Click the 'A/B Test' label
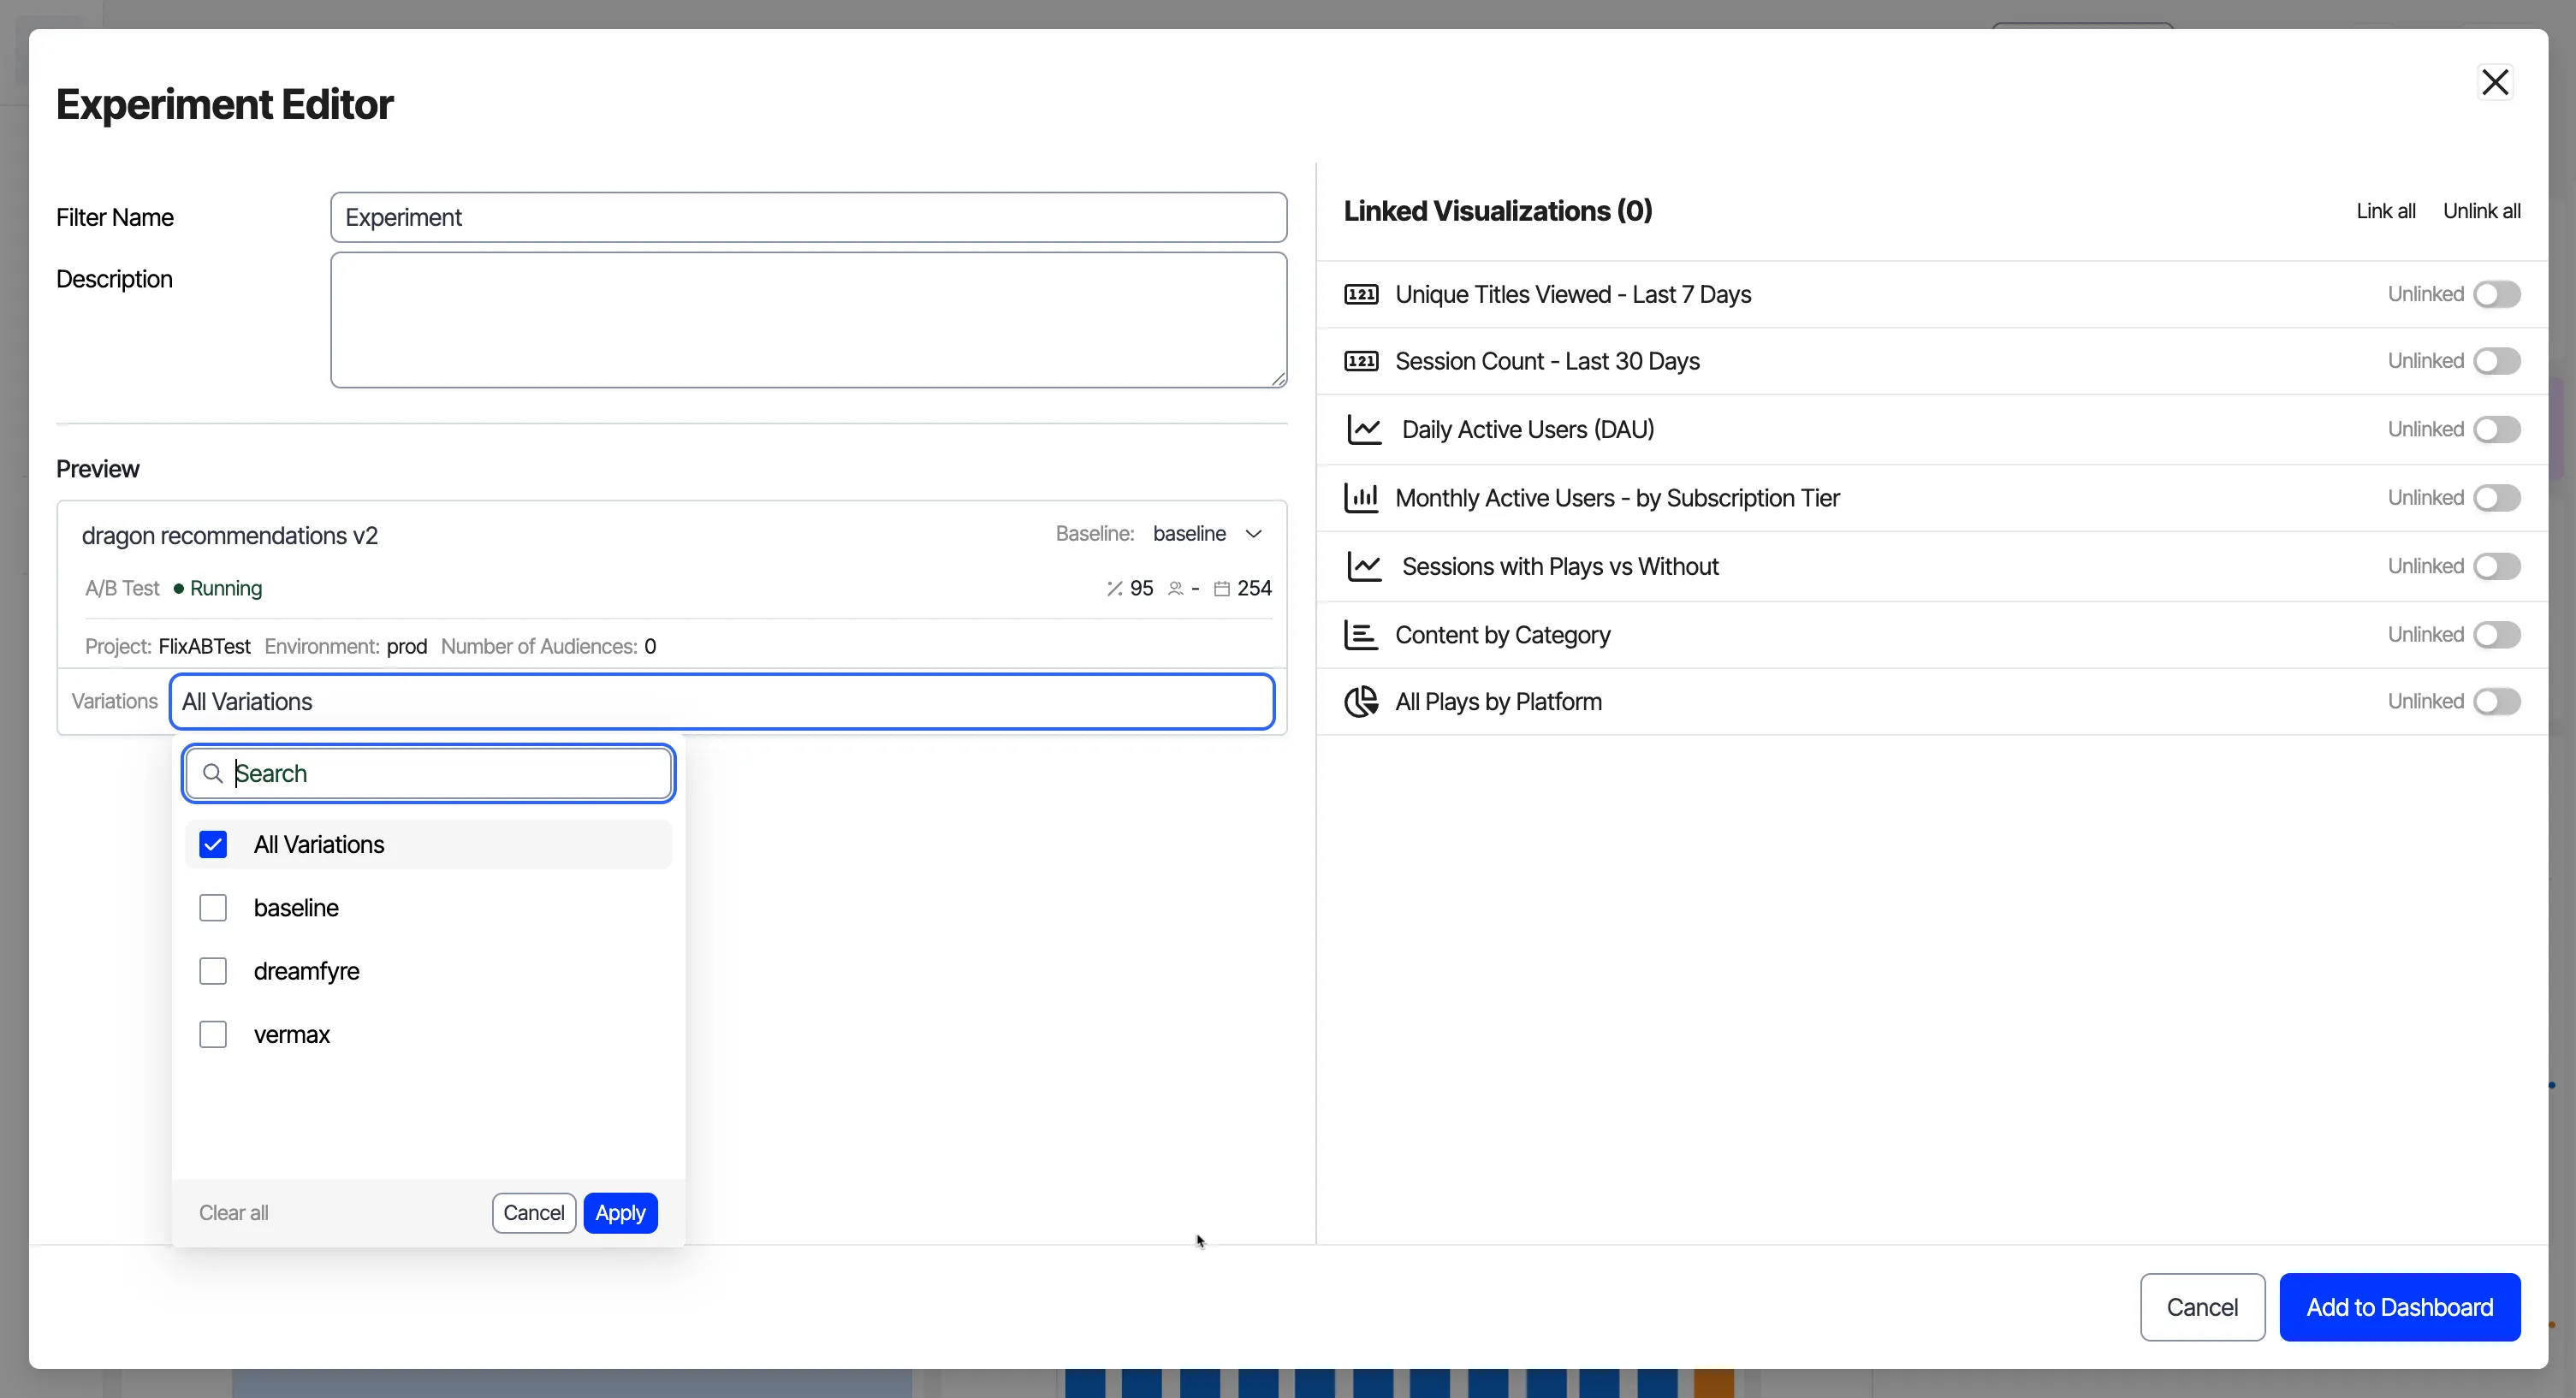 click(122, 588)
